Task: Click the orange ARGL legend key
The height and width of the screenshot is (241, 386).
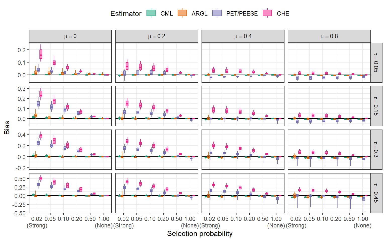Action: pos(182,13)
